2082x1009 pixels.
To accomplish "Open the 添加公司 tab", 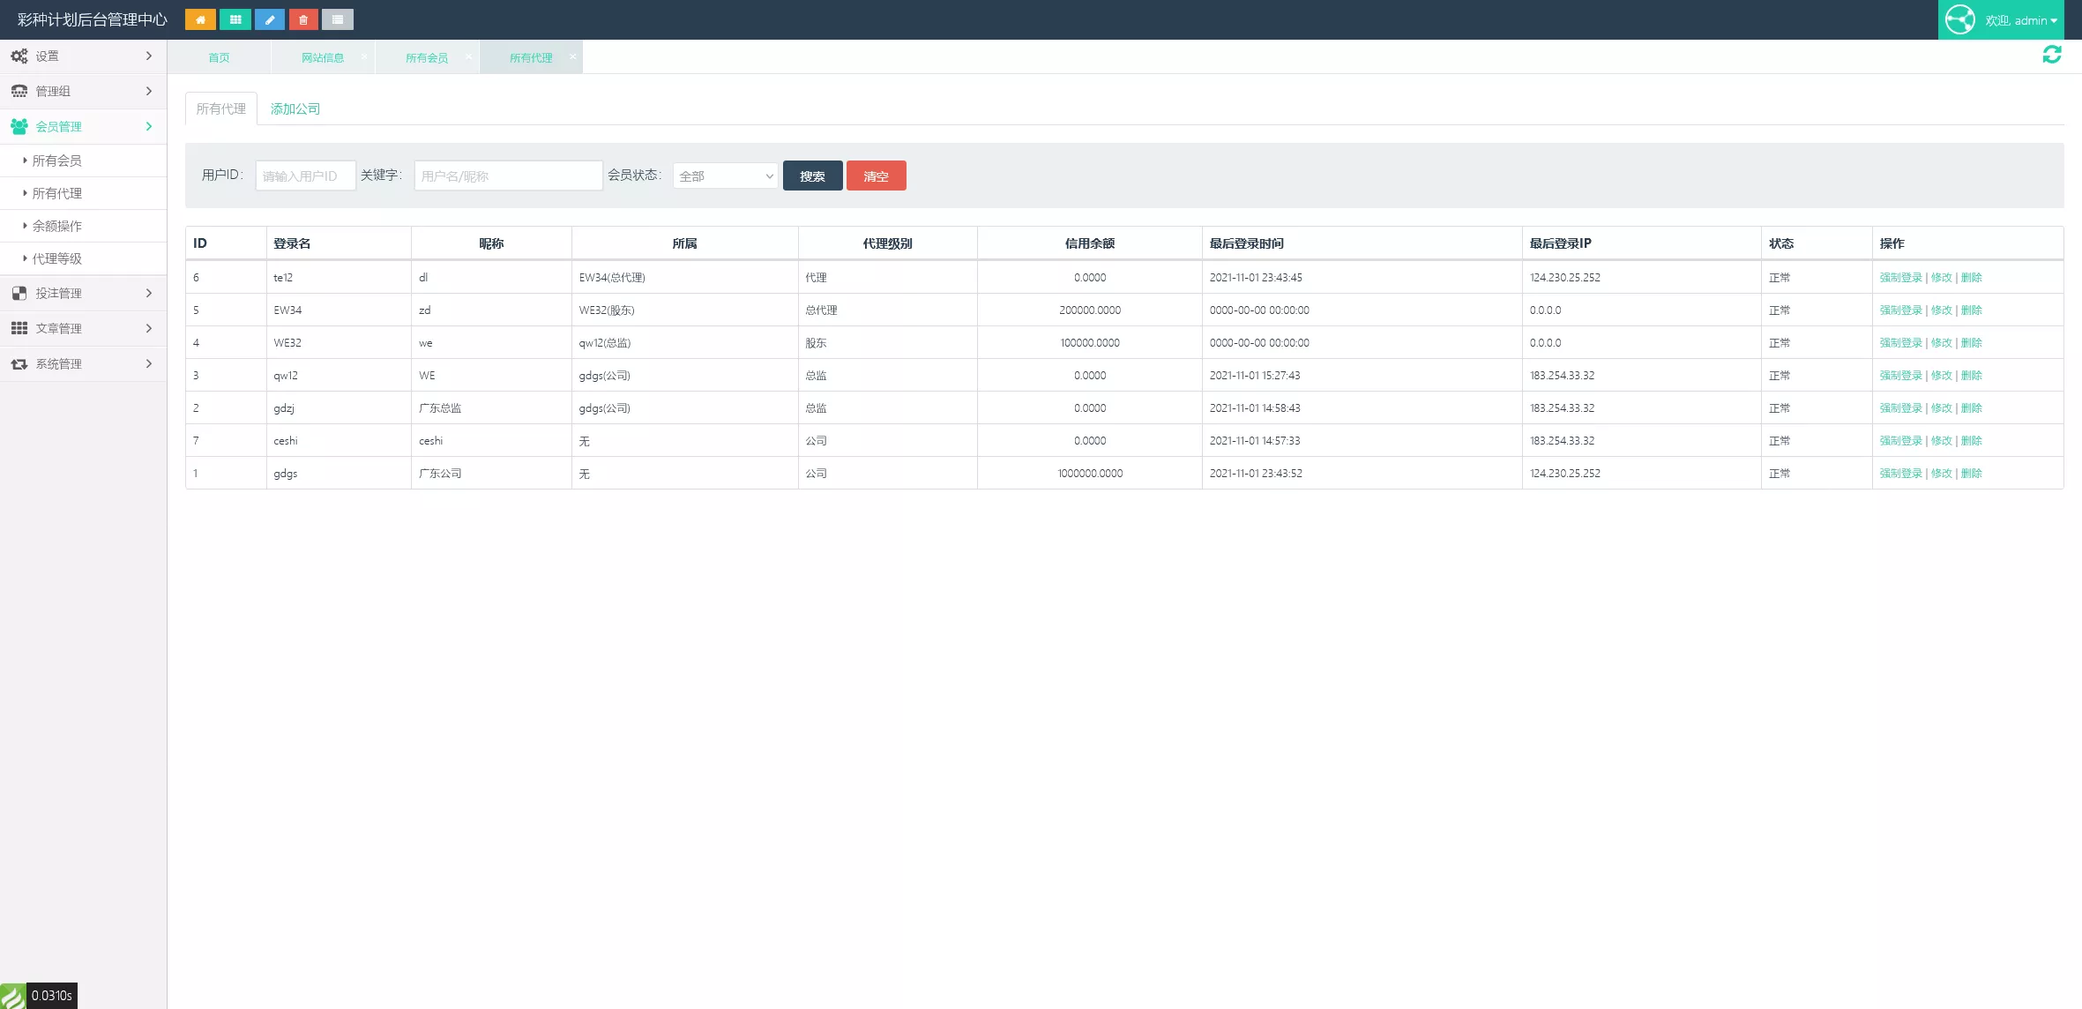I will [x=295, y=109].
